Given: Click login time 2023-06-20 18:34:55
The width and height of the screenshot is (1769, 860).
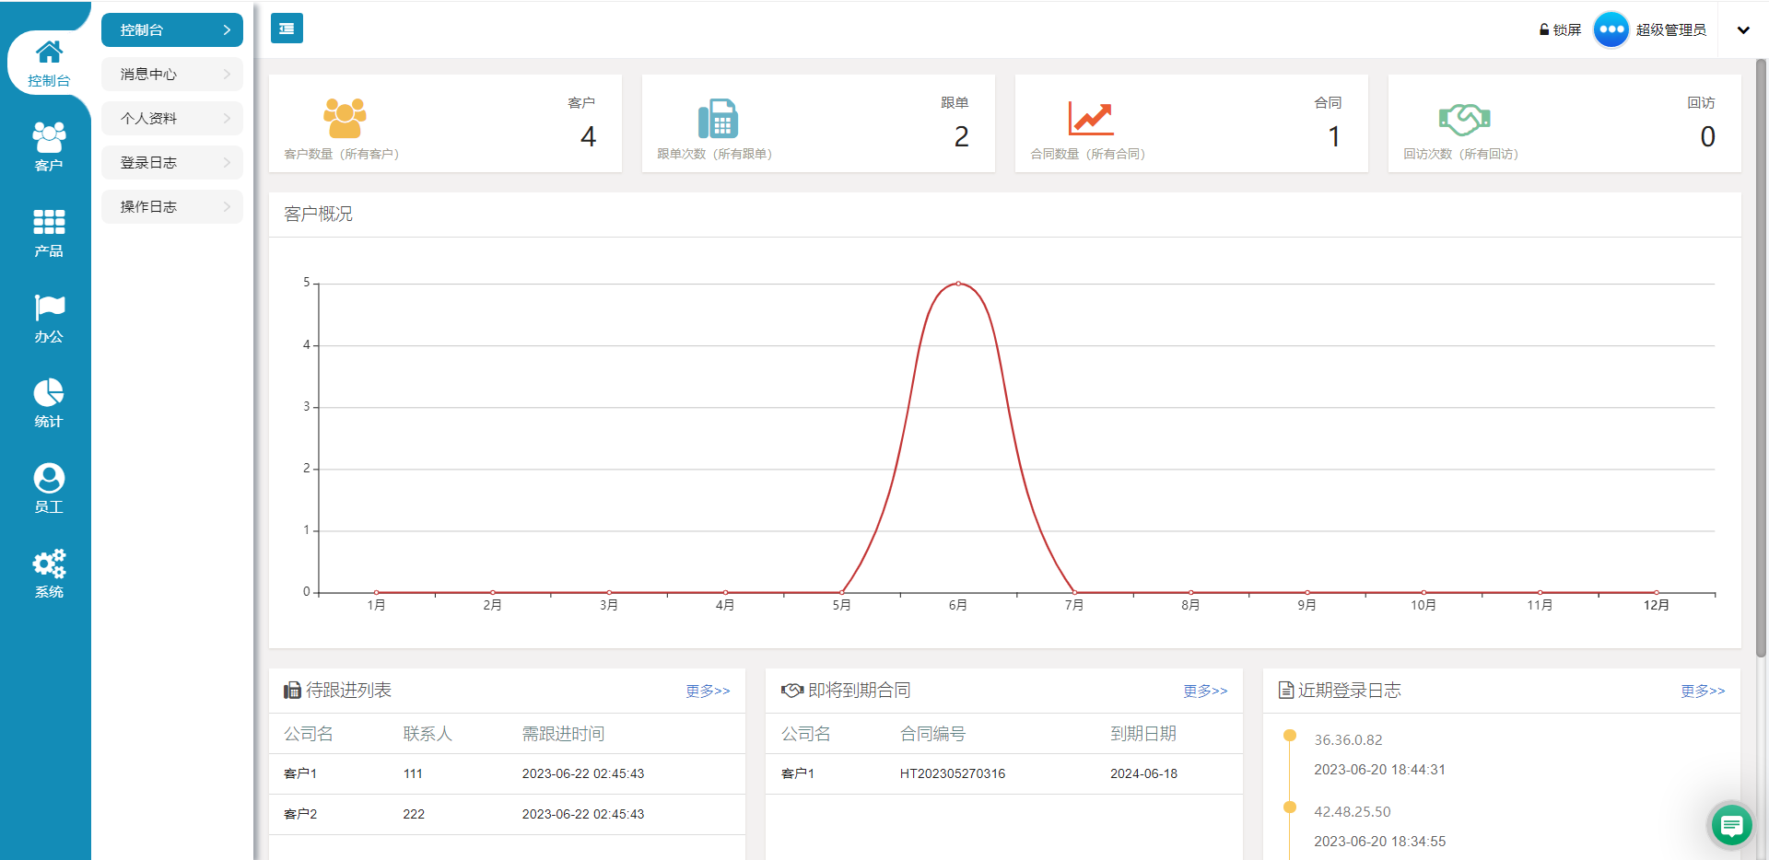Looking at the screenshot, I should pos(1379,842).
